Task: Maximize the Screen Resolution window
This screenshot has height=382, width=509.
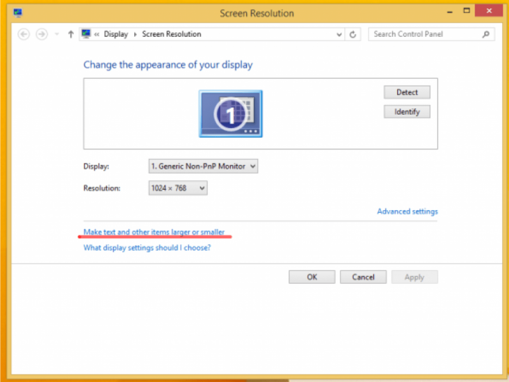Action: point(466,11)
